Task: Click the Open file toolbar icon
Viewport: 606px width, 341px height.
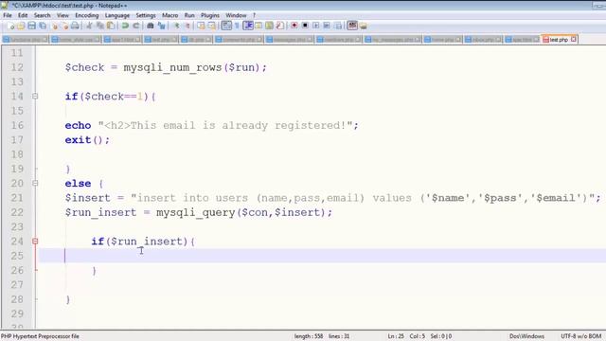Action: click(21, 26)
